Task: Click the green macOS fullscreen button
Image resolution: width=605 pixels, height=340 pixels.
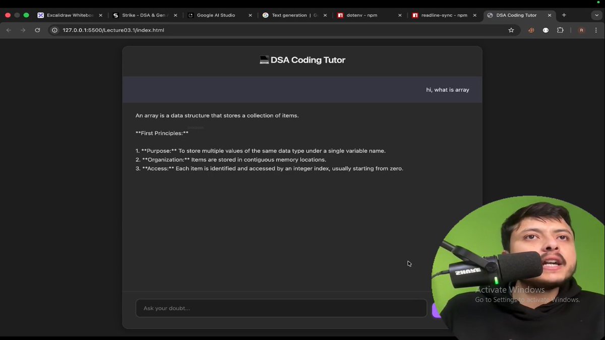Action: click(x=26, y=15)
